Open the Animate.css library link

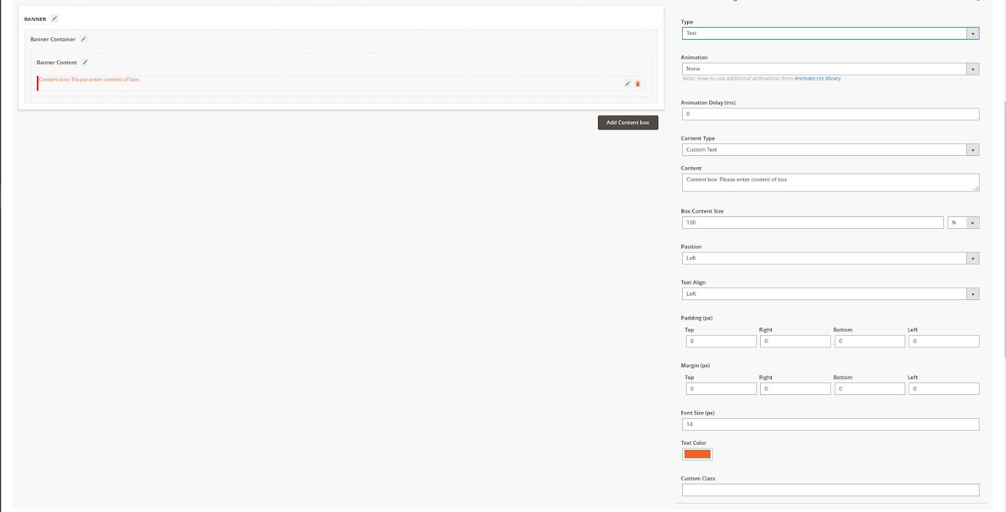pos(817,79)
